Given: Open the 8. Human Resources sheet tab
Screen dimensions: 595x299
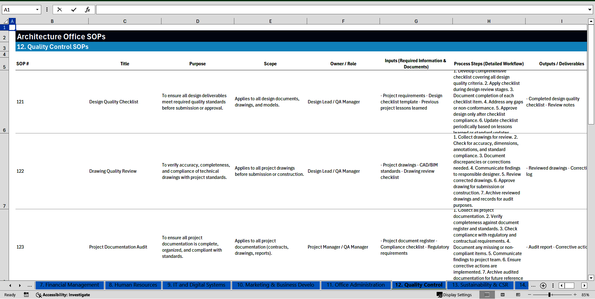Looking at the screenshot, I should [133, 285].
